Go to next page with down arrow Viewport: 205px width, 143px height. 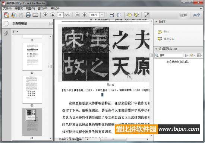pyautogui.click(x=53, y=15)
